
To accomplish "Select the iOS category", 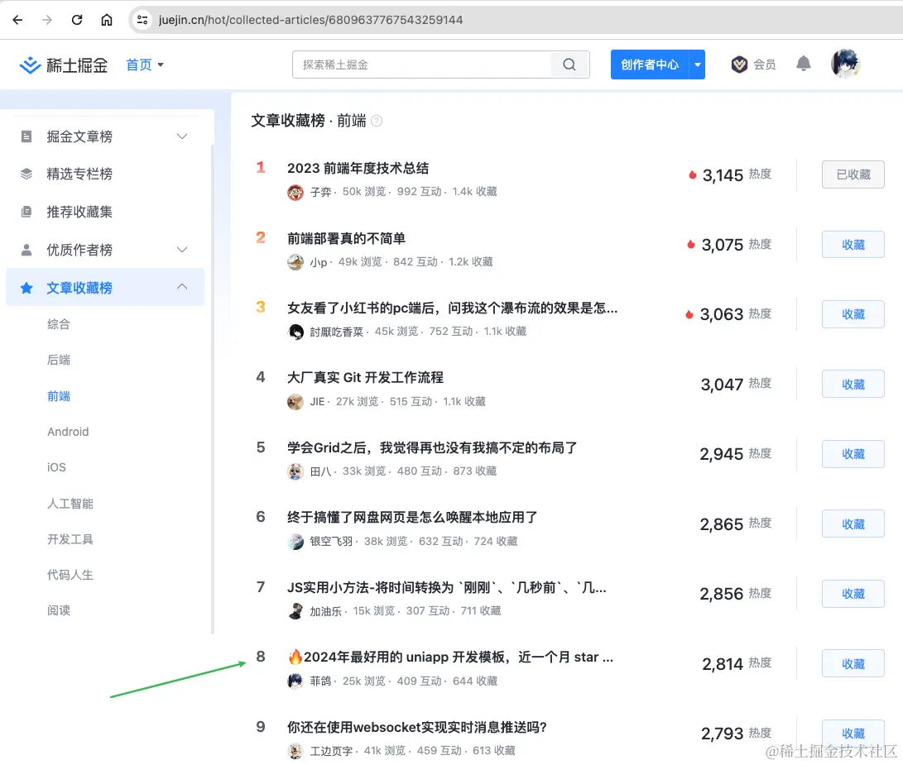I will tap(56, 467).
